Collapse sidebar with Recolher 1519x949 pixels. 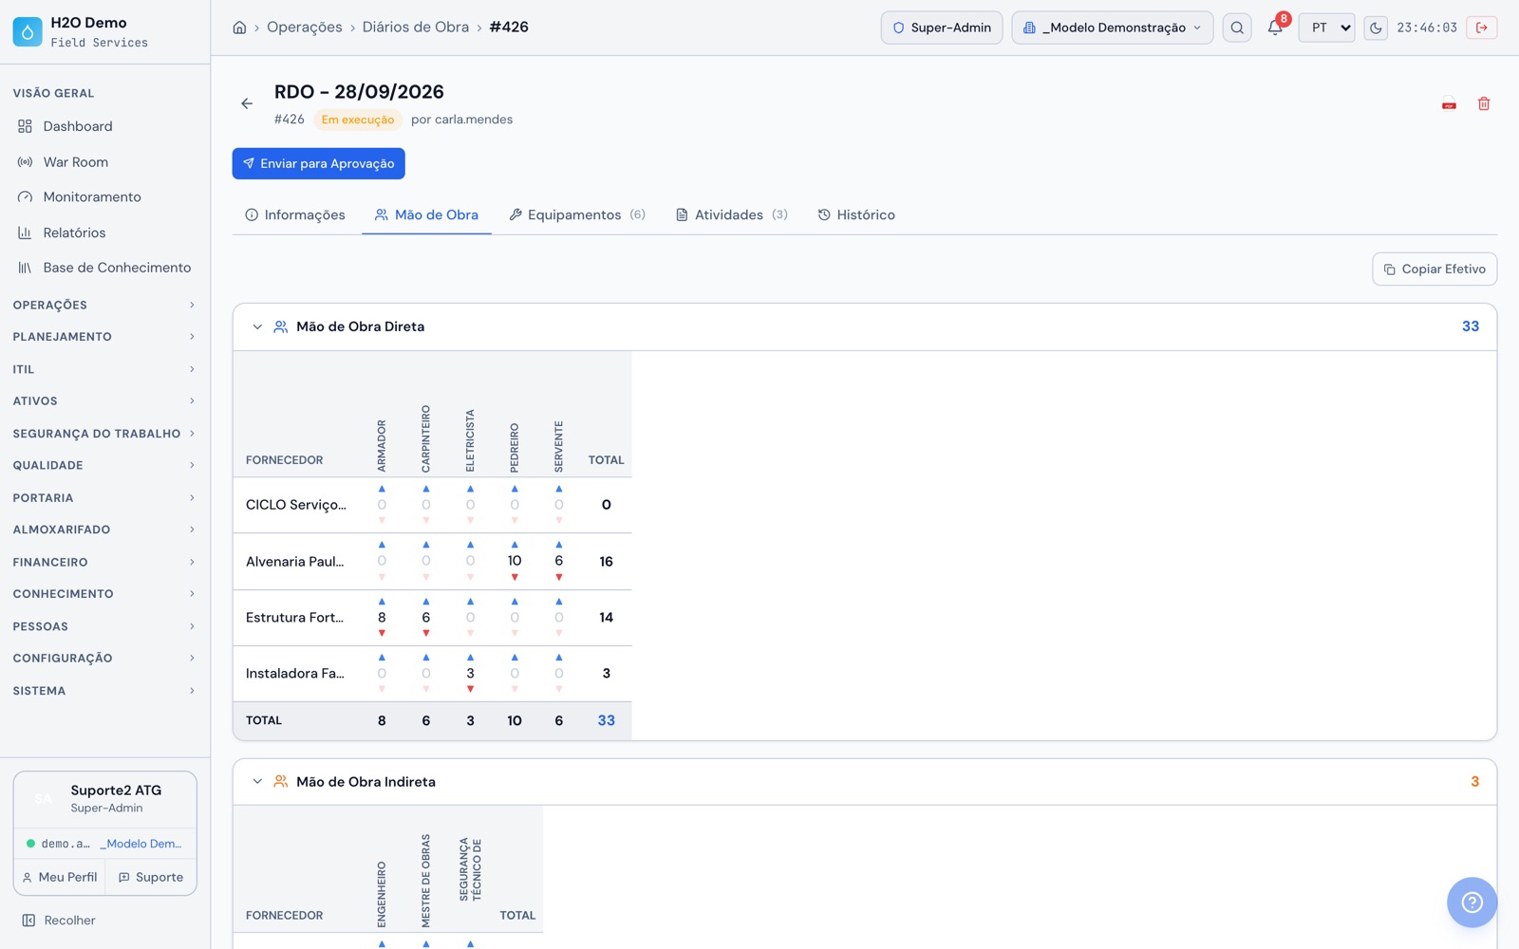[x=59, y=921]
